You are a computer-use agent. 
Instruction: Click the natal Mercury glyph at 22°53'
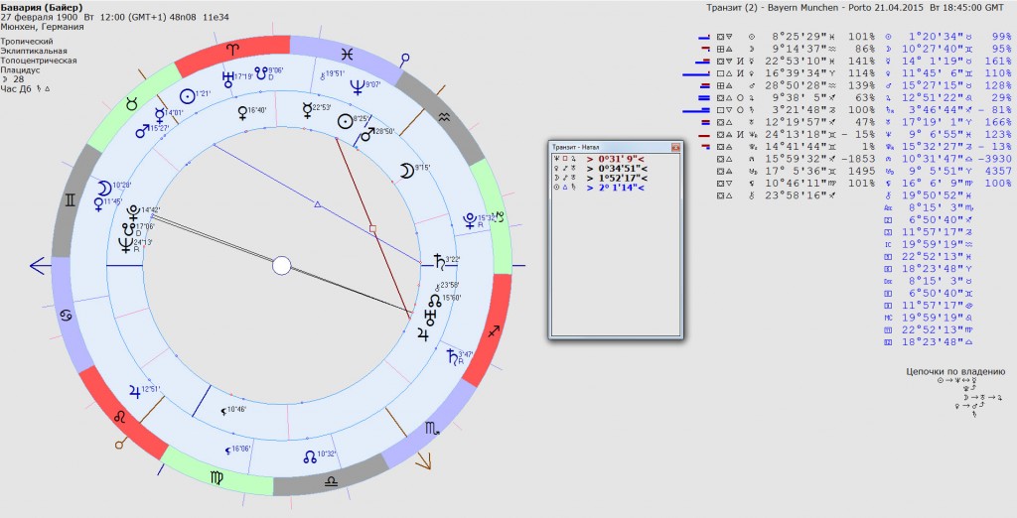coord(308,111)
